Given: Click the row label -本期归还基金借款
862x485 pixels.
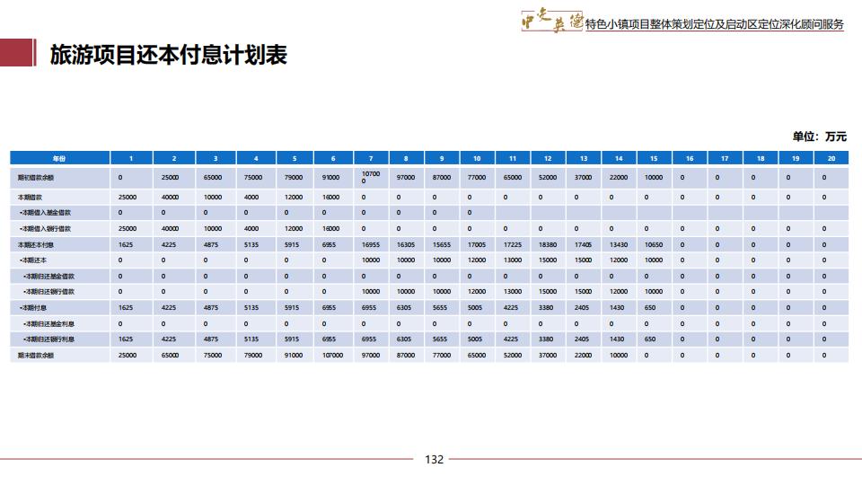Looking at the screenshot, I should pyautogui.click(x=48, y=276).
